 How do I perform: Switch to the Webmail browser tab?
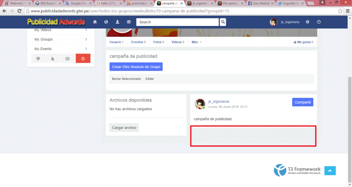[x=17, y=4]
